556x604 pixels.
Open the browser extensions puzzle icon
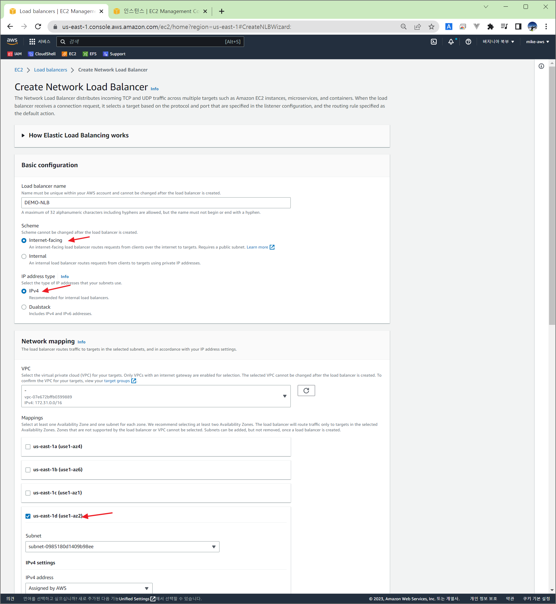490,27
